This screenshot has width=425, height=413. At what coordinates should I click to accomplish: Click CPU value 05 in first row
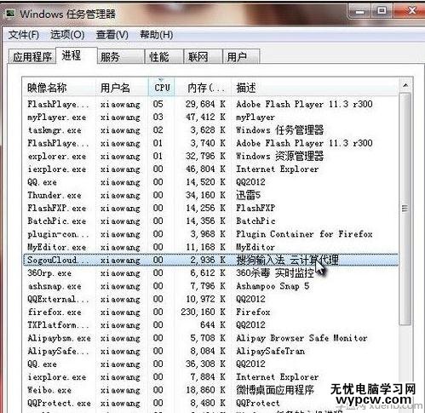pos(158,104)
